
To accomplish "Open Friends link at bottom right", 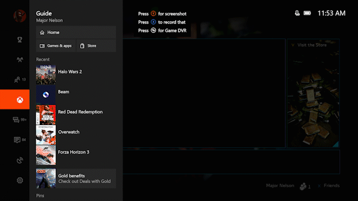I will tap(329, 186).
